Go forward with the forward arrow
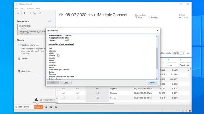 pyautogui.click(x=30, y=13)
